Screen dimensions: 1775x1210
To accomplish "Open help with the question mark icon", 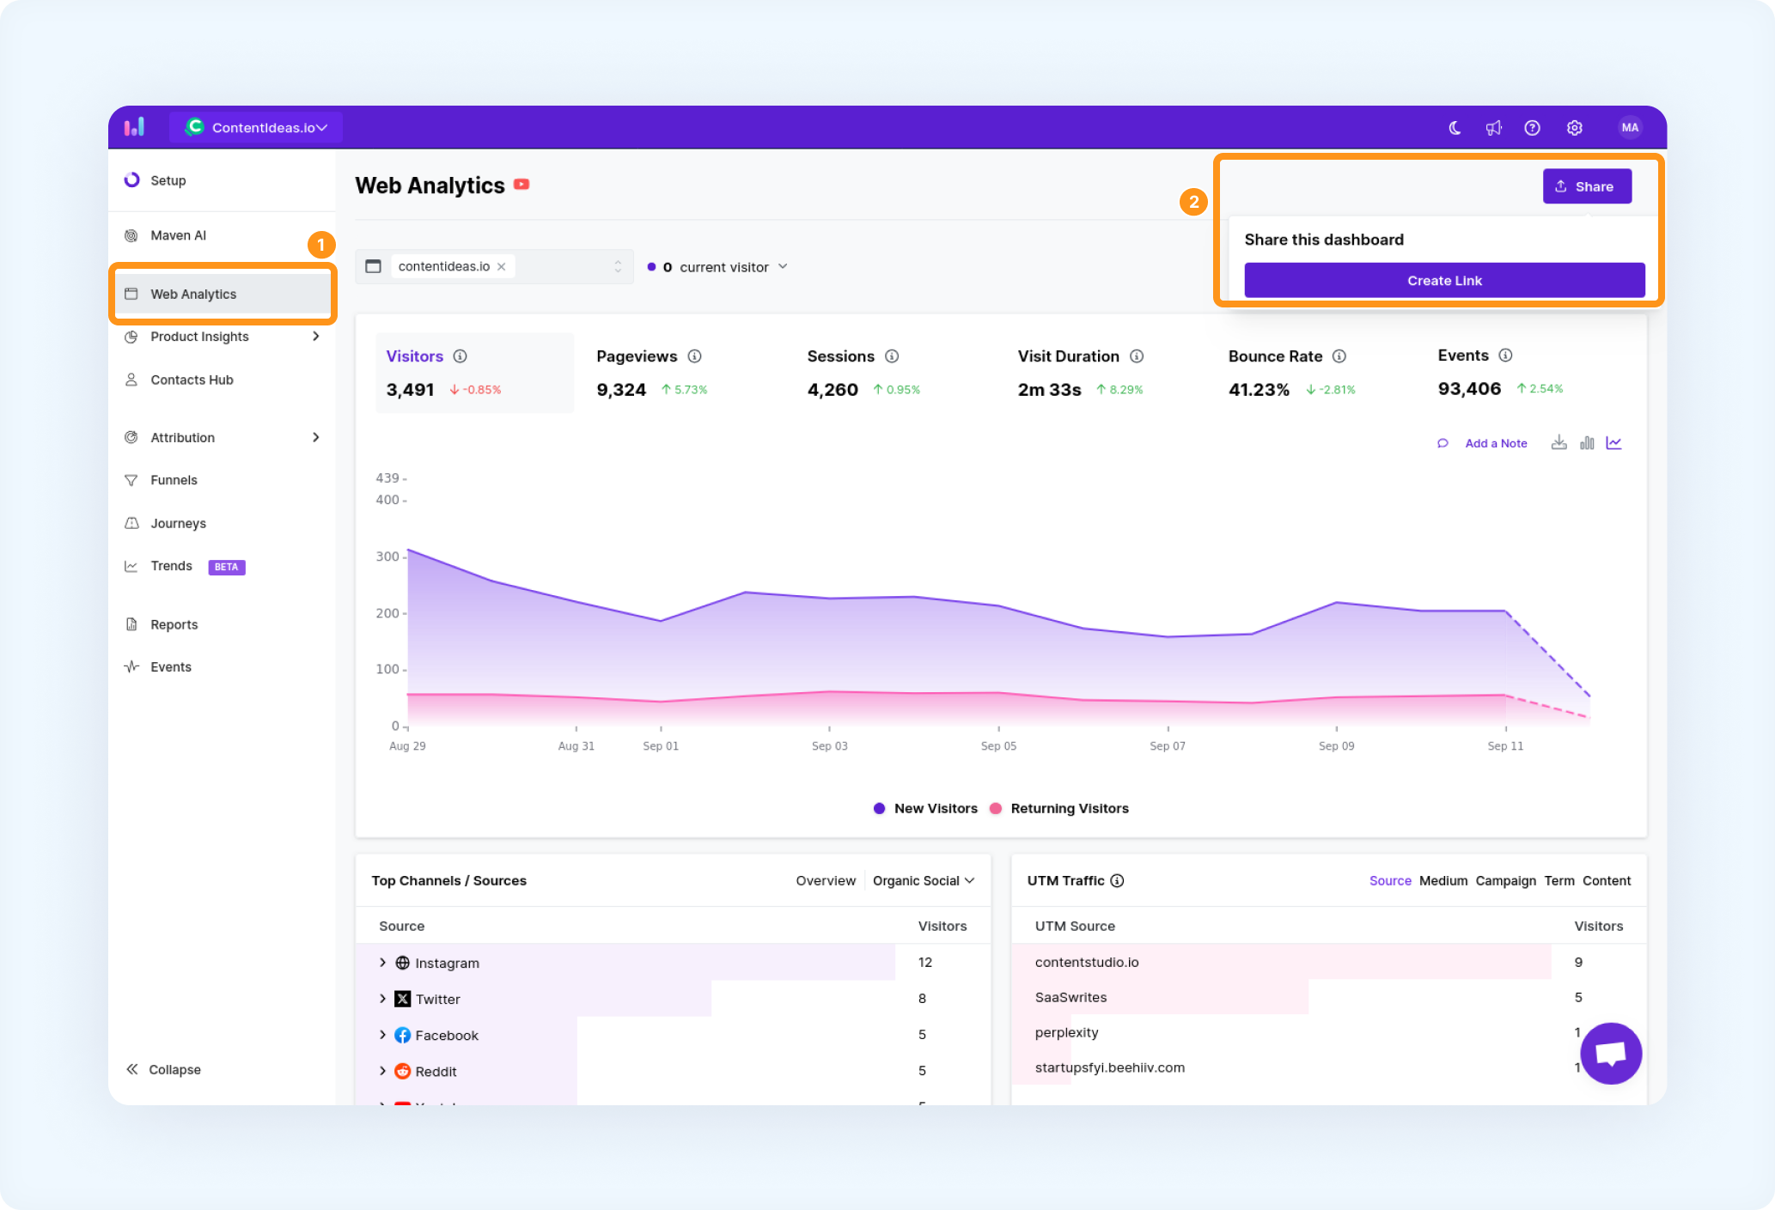I will tap(1532, 128).
